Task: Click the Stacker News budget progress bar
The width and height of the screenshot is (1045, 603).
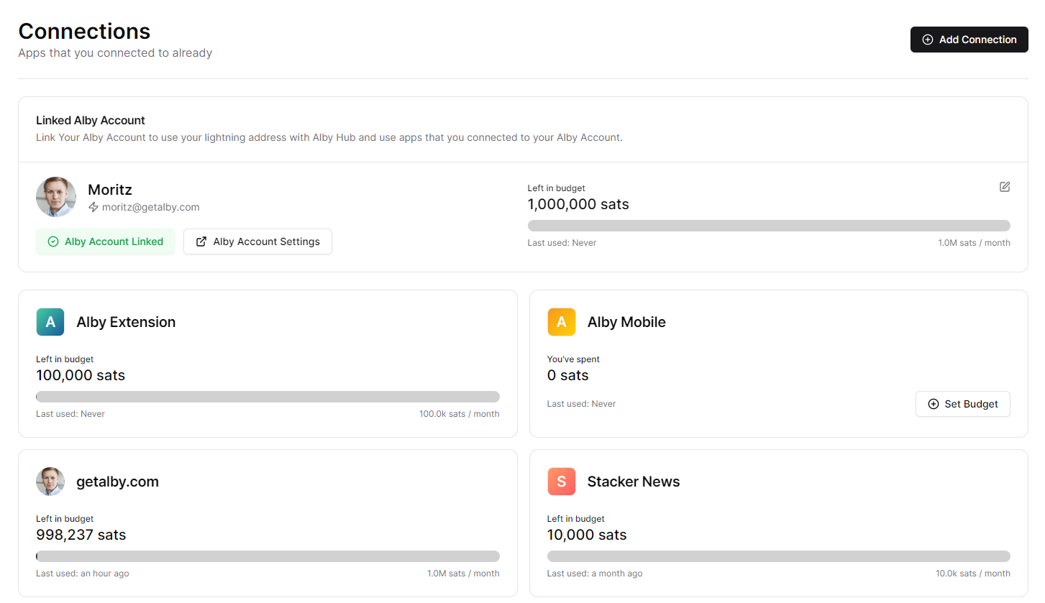Action: tap(779, 556)
